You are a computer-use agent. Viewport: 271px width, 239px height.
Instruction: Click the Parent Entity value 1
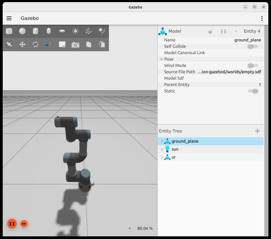[x=260, y=85]
